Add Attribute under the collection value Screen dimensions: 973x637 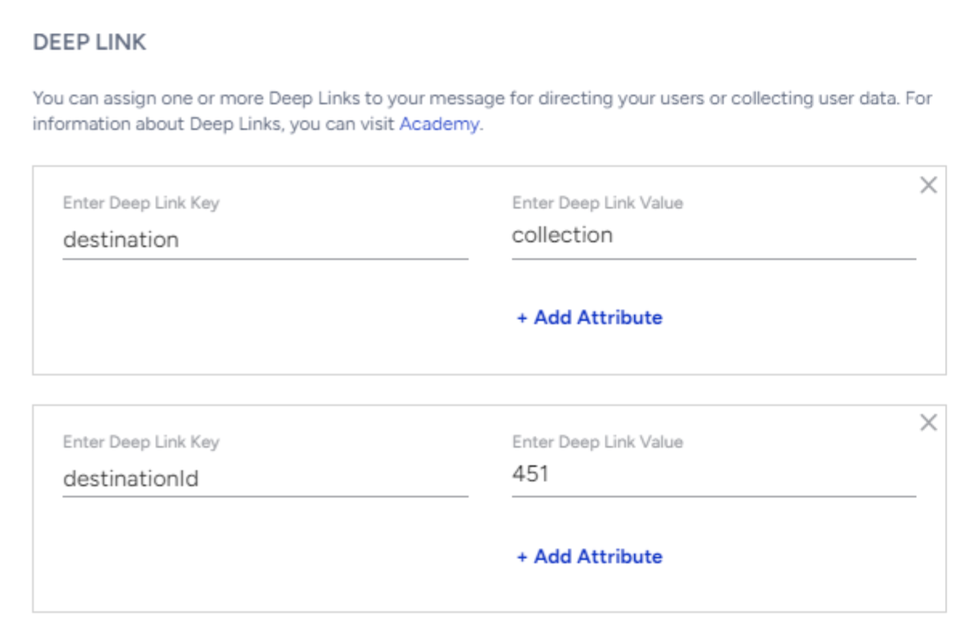point(589,318)
